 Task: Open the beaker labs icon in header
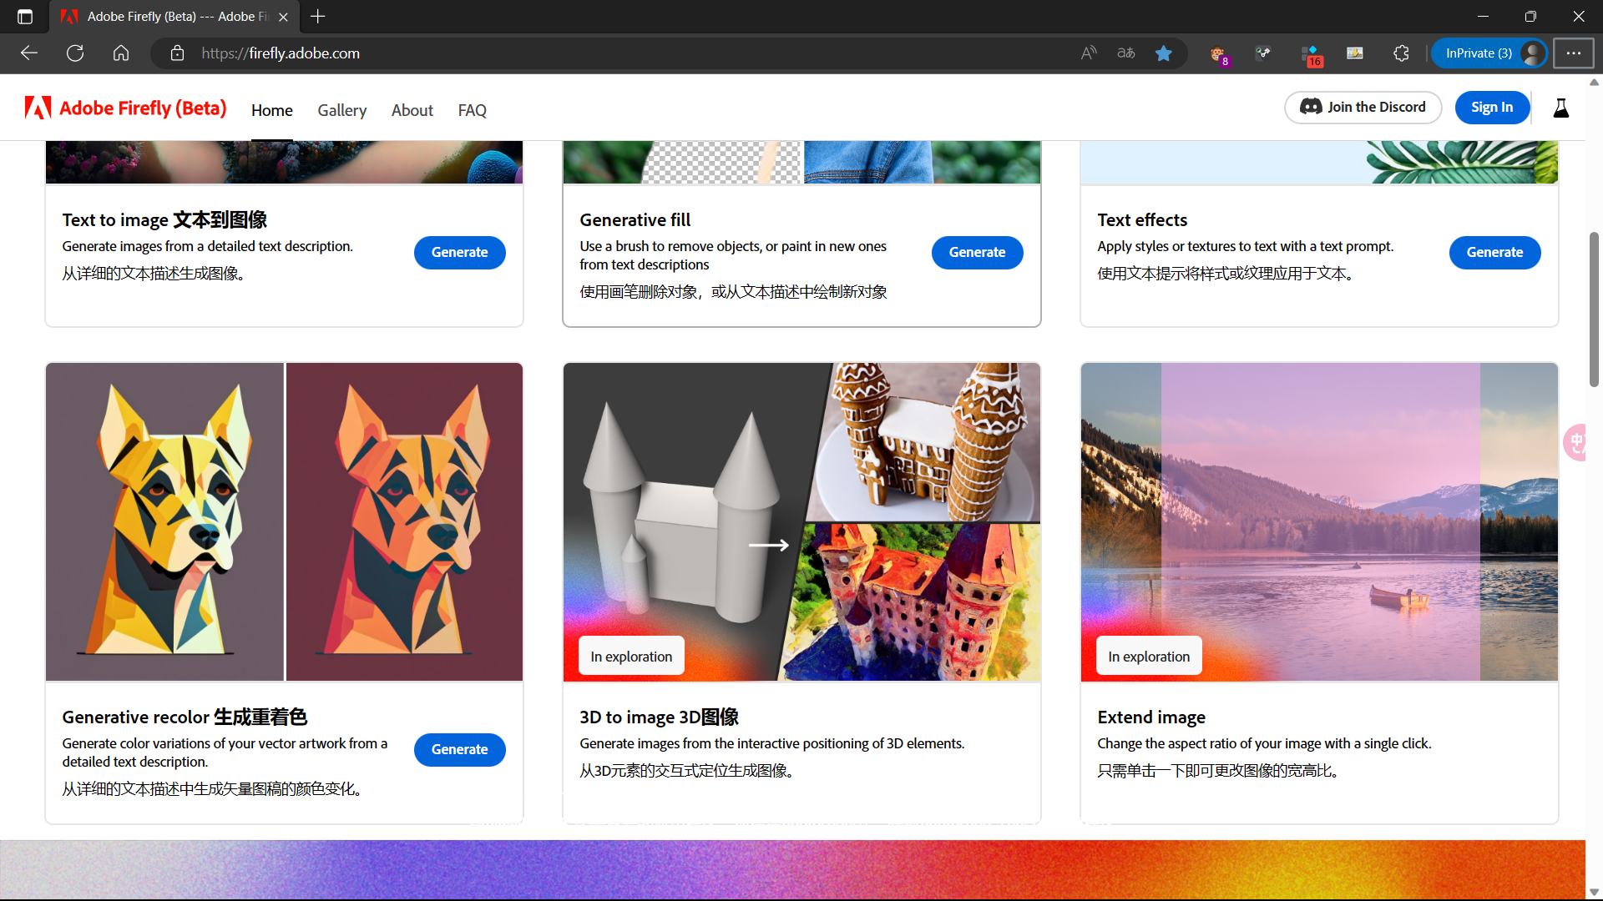pyautogui.click(x=1560, y=108)
